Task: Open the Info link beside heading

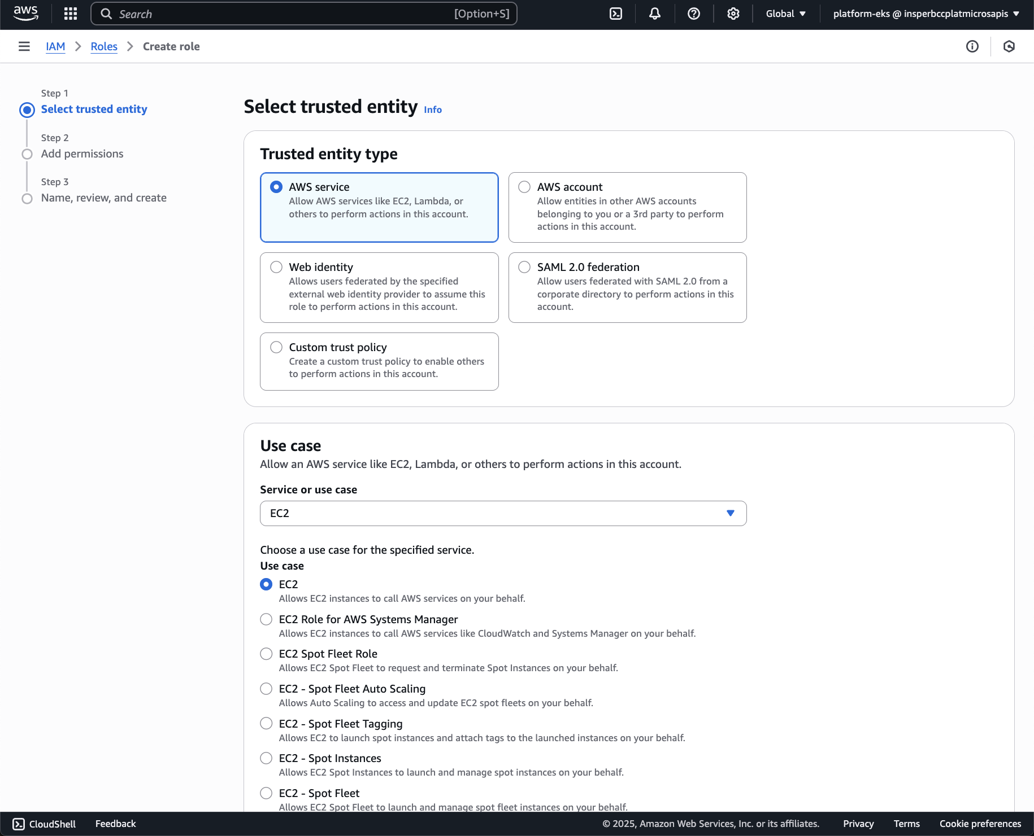Action: tap(433, 110)
